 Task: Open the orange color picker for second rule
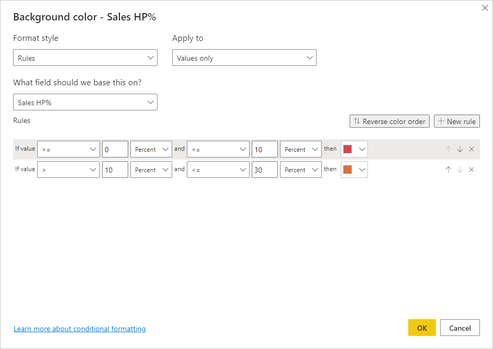pos(354,170)
